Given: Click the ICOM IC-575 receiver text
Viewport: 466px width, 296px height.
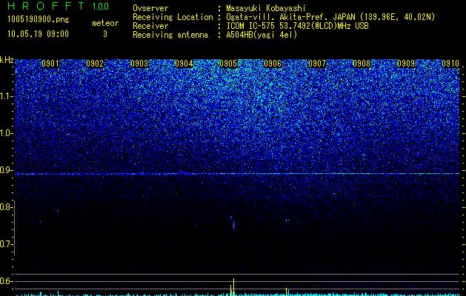Looking at the screenshot, I should [297, 26].
